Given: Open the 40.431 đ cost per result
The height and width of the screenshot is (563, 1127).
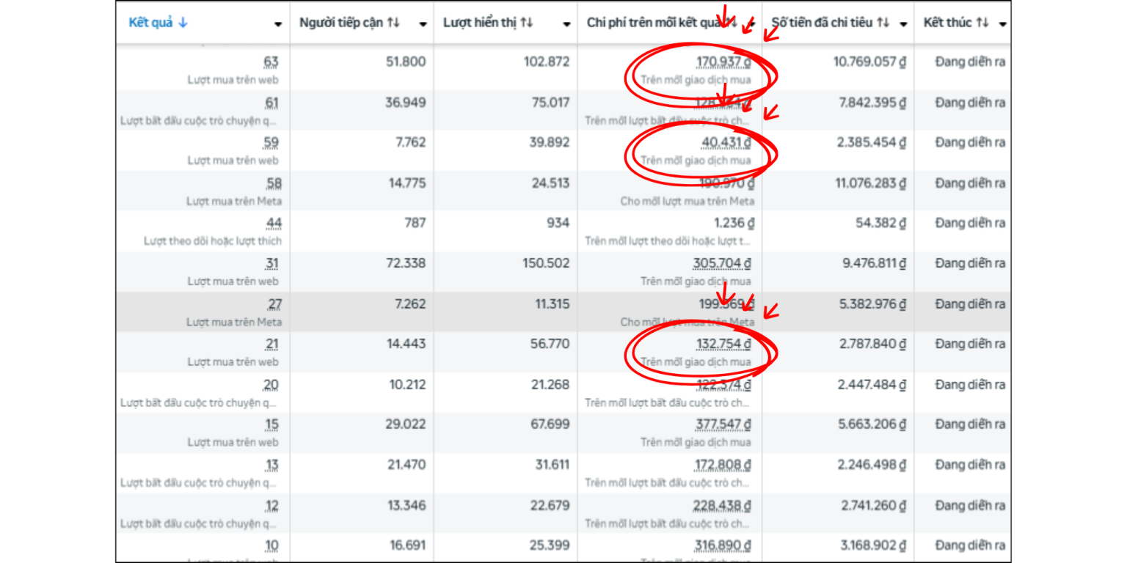Looking at the screenshot, I should coord(726,143).
